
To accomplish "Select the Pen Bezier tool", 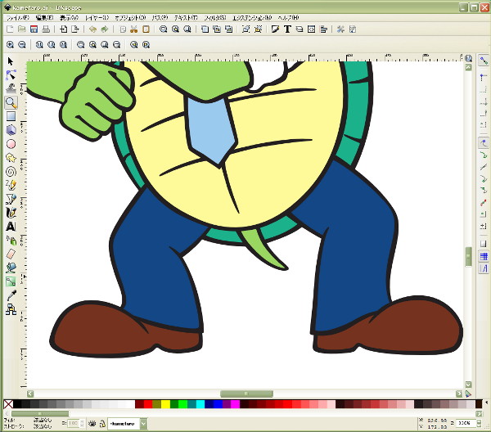I will 11,199.
